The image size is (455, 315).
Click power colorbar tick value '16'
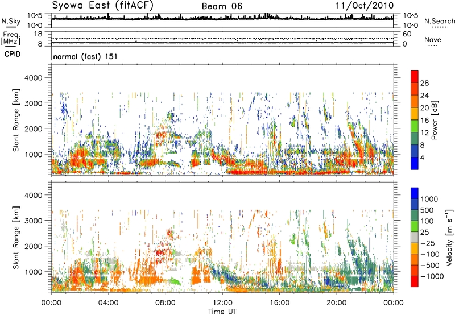click(424, 121)
